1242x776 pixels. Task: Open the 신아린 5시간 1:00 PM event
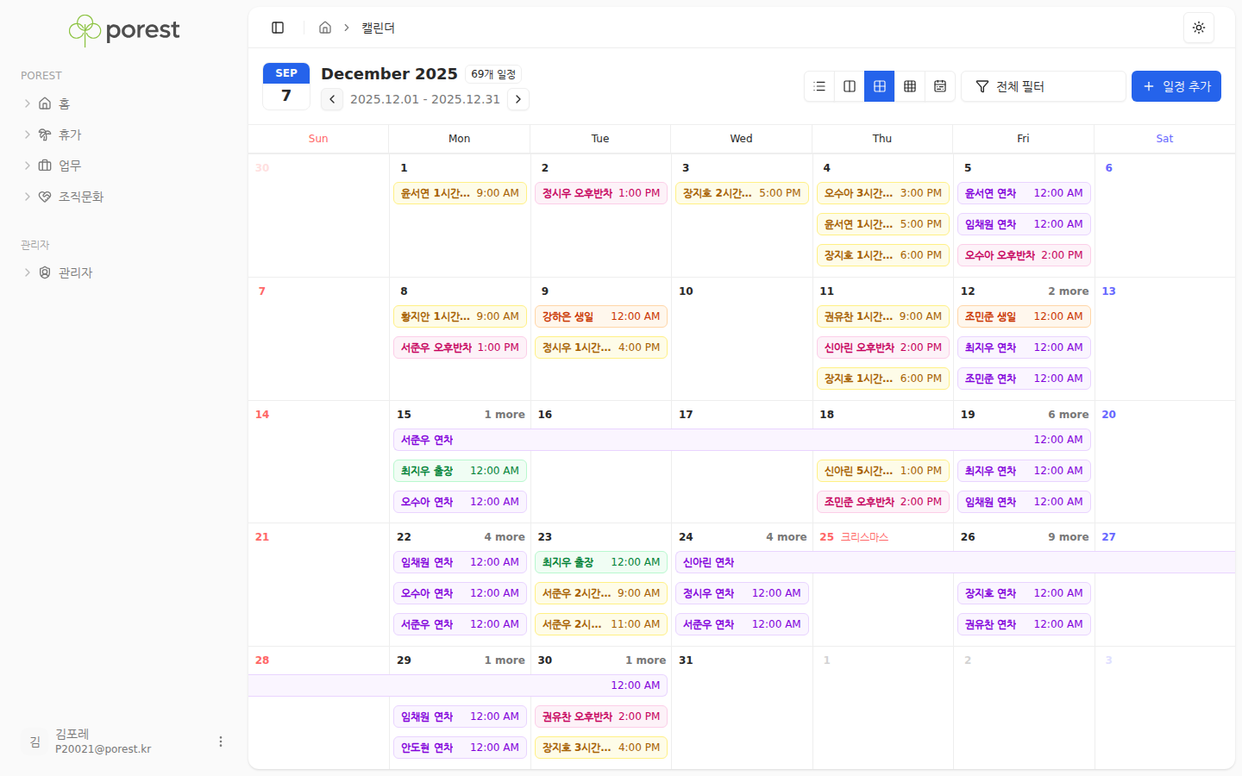click(x=882, y=471)
